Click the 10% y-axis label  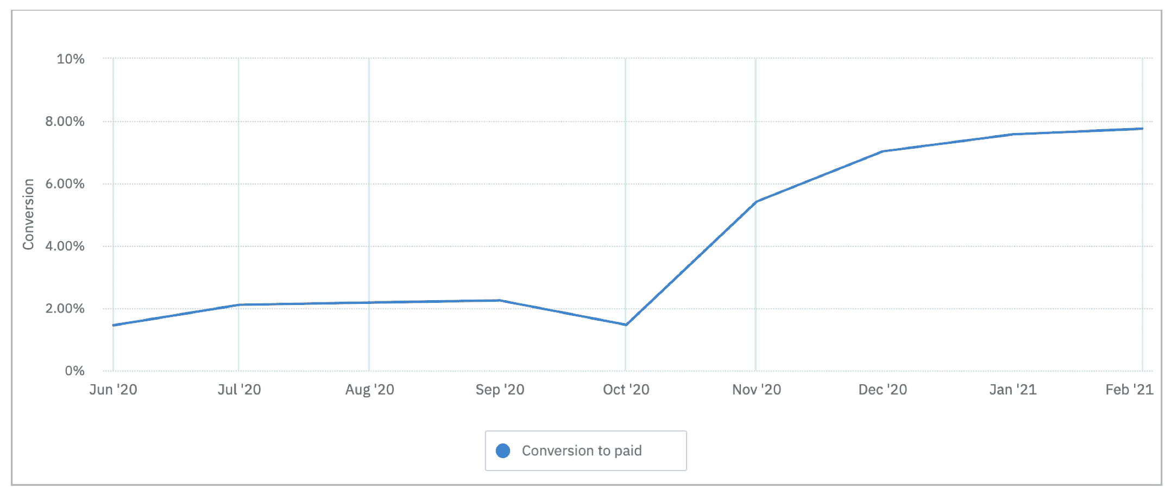[71, 59]
